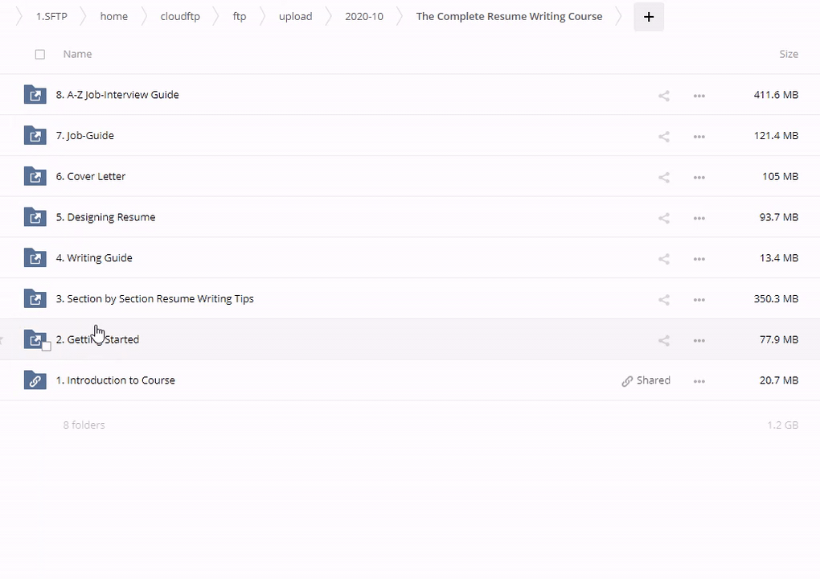Click folder icon of Job-Guide
Image resolution: width=820 pixels, height=579 pixels.
[x=35, y=136]
